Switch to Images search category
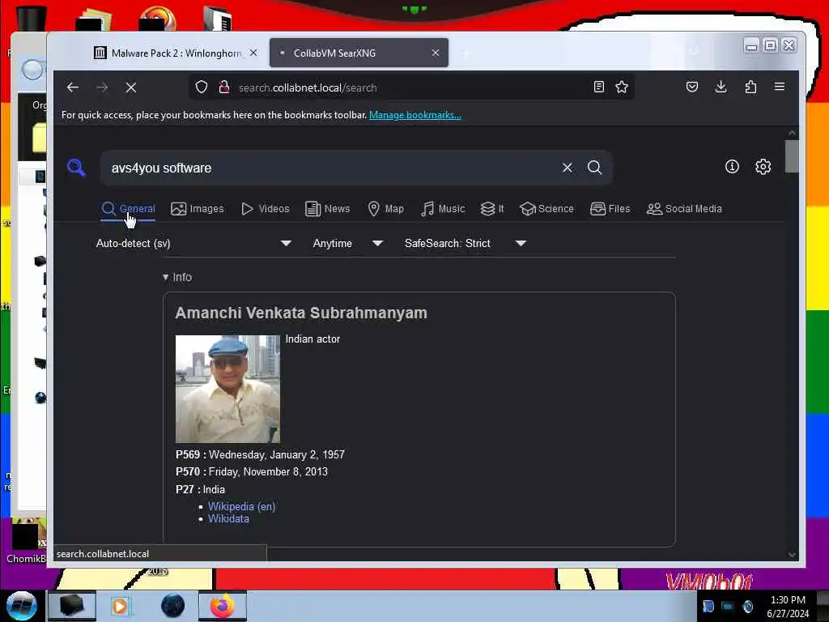 click(x=198, y=209)
